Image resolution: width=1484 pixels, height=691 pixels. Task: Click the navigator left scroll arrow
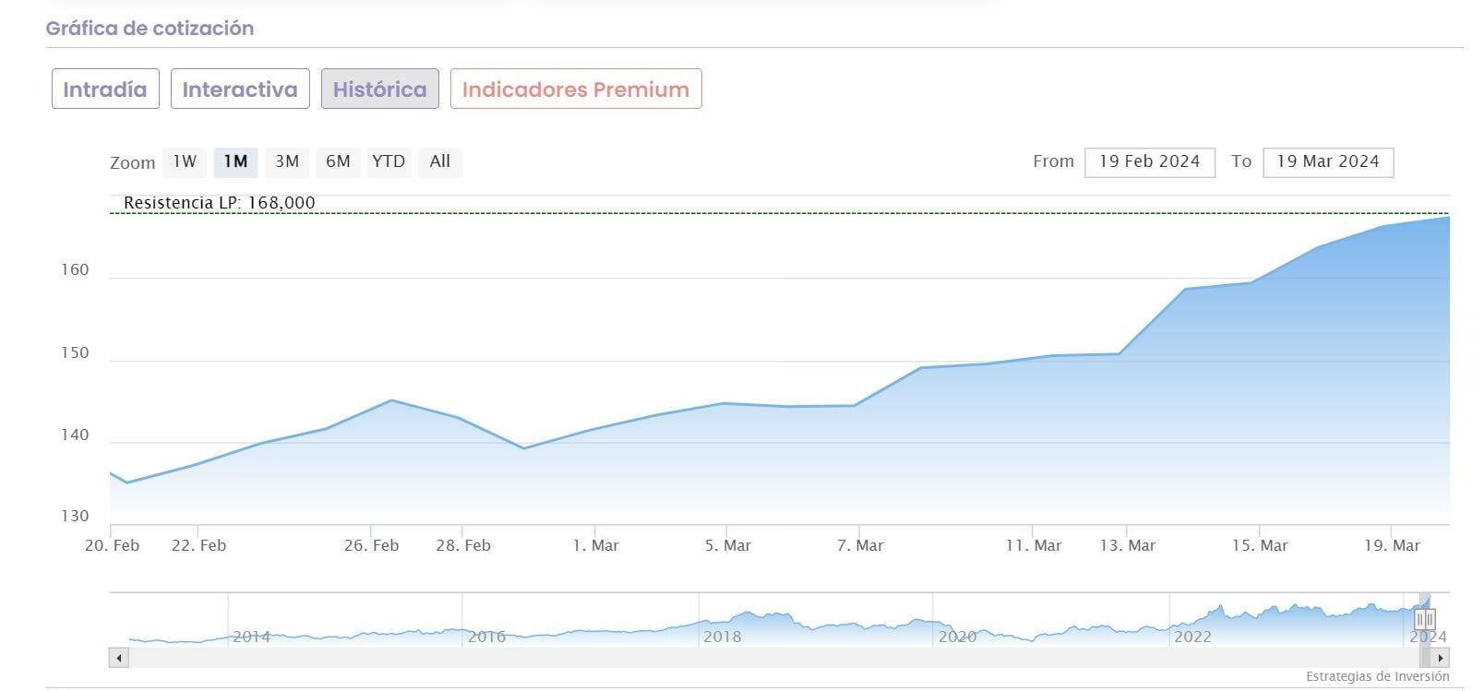coord(118,658)
